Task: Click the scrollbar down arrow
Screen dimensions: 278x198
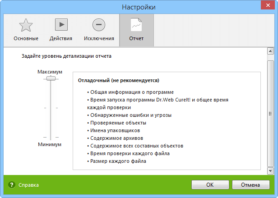Action: (270, 171)
